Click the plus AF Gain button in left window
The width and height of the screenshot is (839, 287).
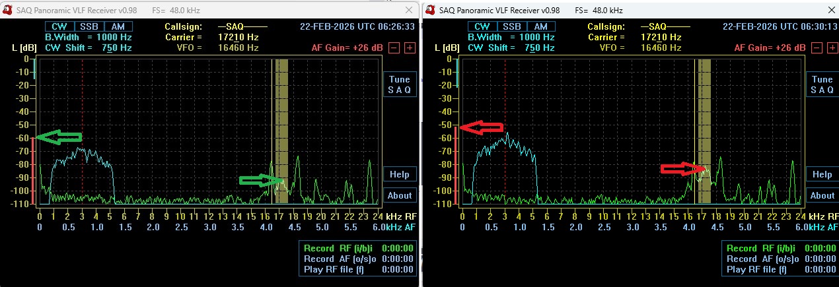pyautogui.click(x=410, y=48)
